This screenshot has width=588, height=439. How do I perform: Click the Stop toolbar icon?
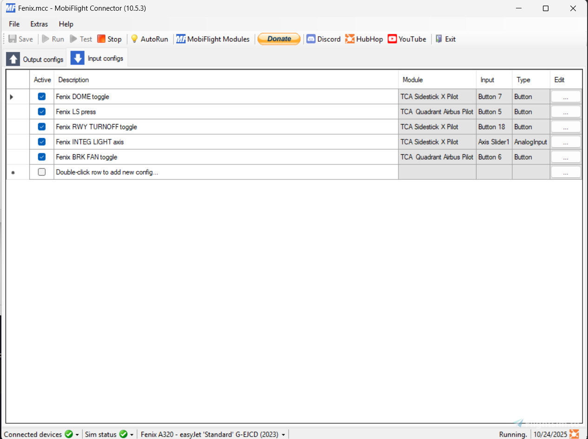(x=101, y=39)
